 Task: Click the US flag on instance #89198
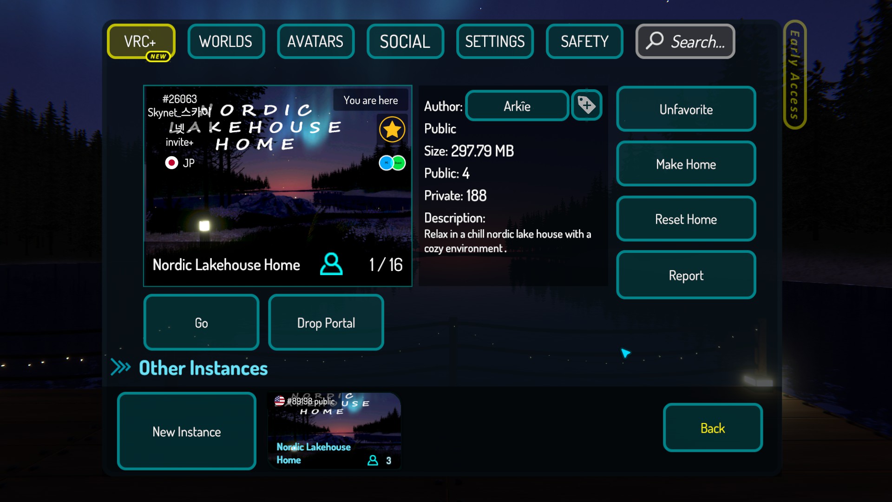point(280,401)
